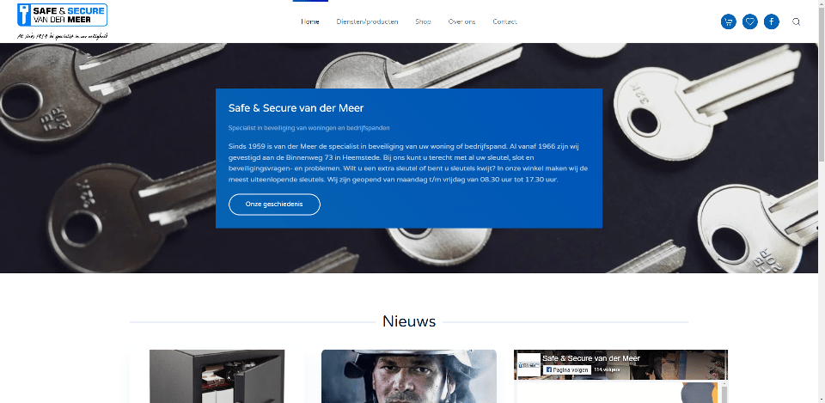Click the Facebook 'Pagina volgen' button
This screenshot has height=403, width=825.
(566, 369)
